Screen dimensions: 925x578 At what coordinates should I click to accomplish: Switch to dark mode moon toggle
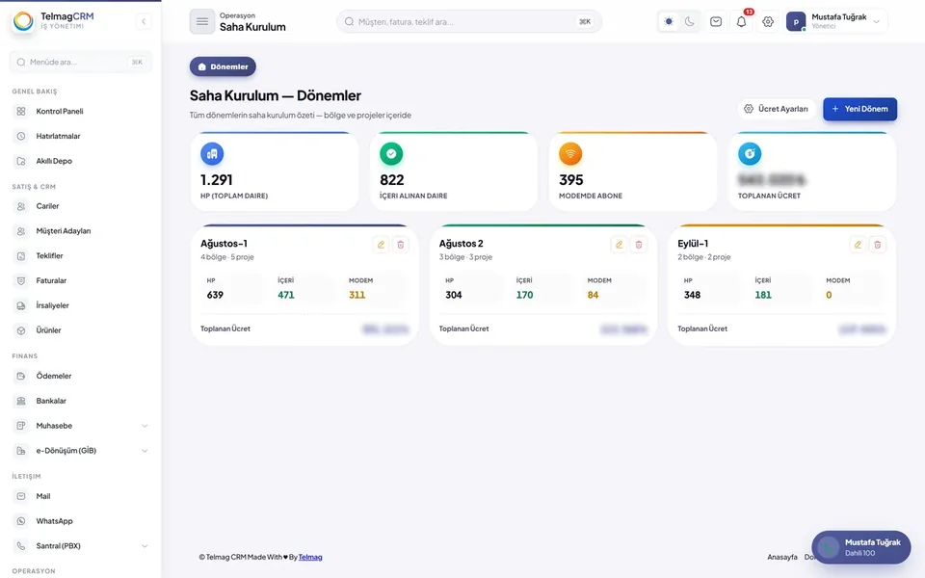click(690, 22)
